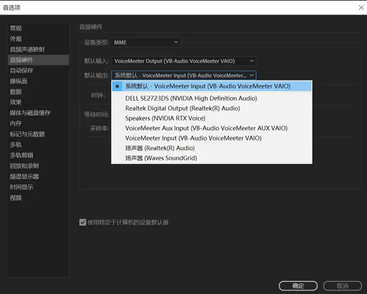The width and height of the screenshot is (367, 294).
Task: Pick VoiceMeeter Aux Input output device
Action: (x=206, y=128)
